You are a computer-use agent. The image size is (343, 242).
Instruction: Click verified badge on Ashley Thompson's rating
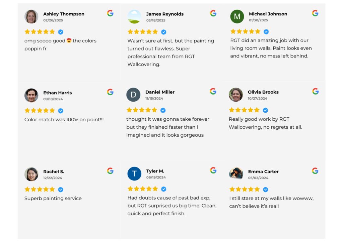coord(61,32)
